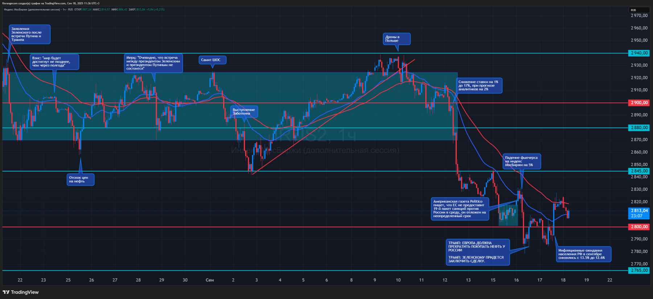Select the Politico sanctions package annotation
This screenshot has width=653, height=299.
[460, 209]
